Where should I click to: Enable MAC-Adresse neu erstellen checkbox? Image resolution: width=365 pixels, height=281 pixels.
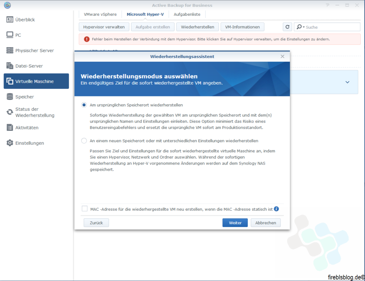[84, 209]
